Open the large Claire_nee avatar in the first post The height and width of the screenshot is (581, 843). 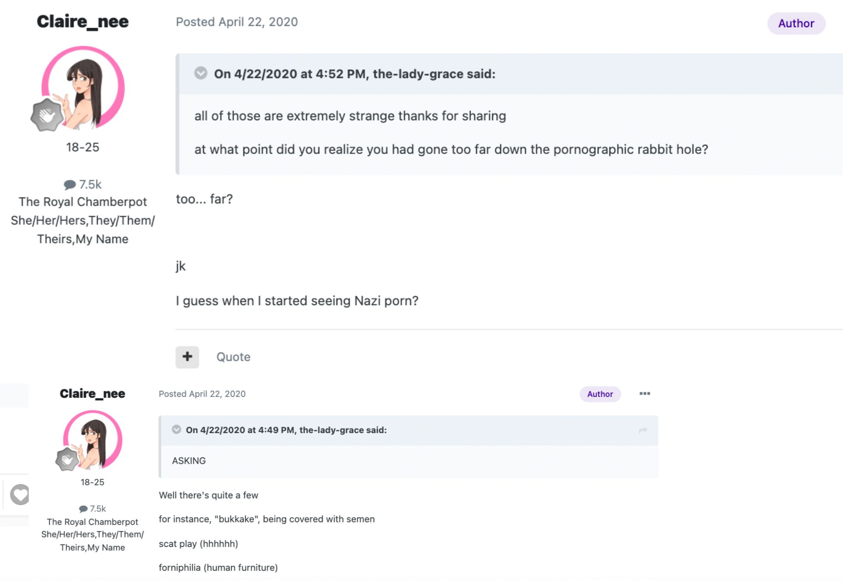[x=84, y=87]
